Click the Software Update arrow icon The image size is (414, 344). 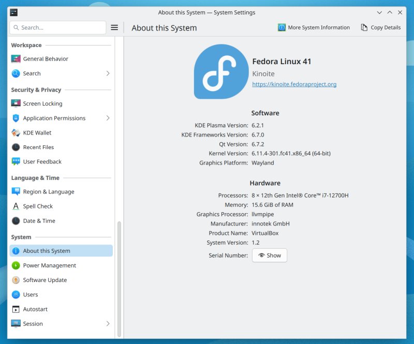tap(16, 280)
